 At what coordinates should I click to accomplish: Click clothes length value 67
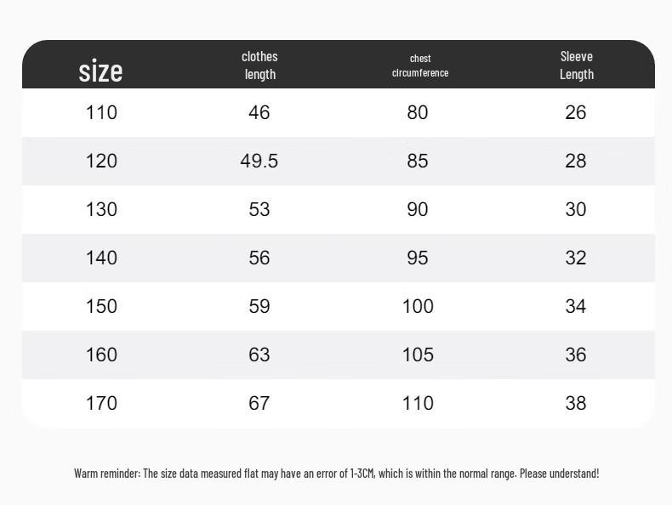pyautogui.click(x=259, y=403)
